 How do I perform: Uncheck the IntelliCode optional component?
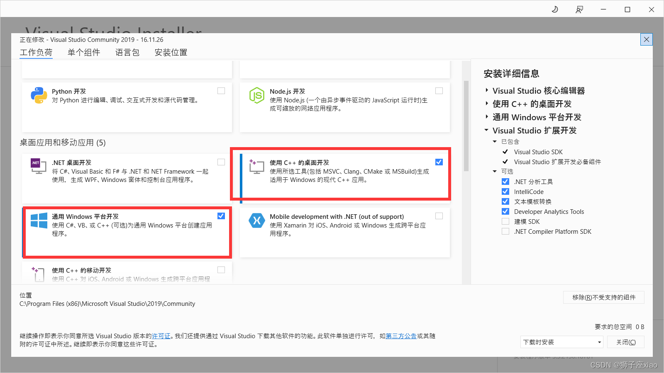point(505,191)
